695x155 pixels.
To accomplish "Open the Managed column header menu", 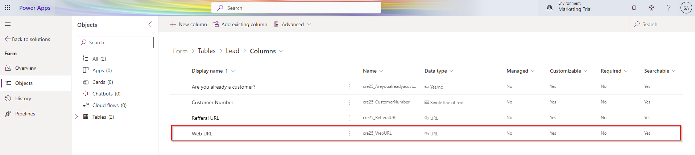I will 521,71.
